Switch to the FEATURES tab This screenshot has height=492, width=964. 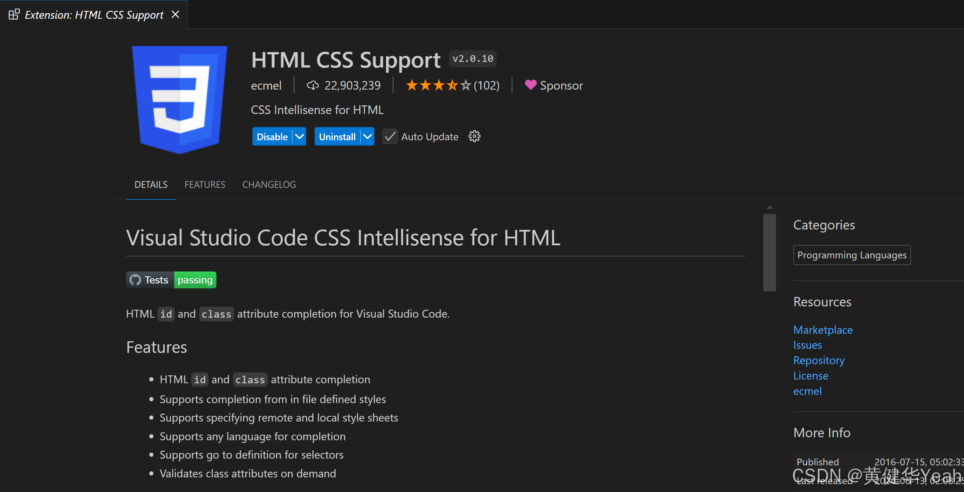[x=205, y=184]
